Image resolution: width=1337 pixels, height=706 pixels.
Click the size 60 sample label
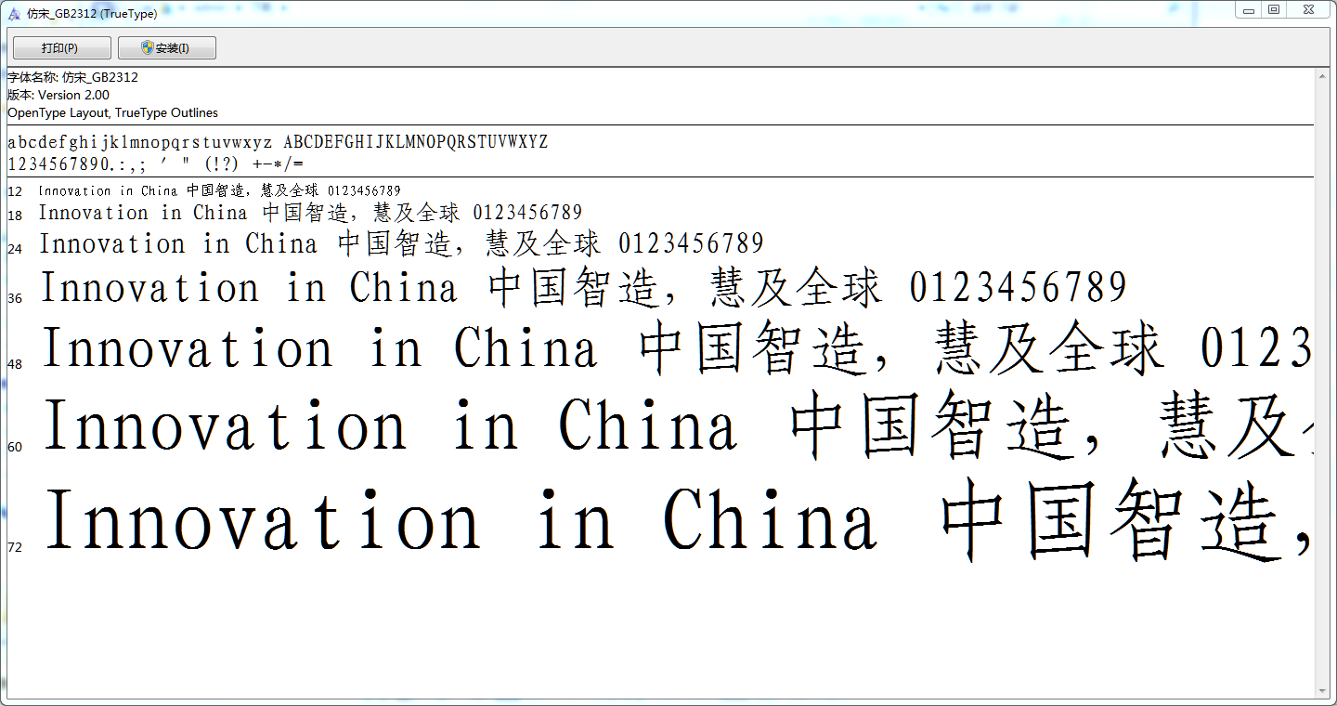pyautogui.click(x=15, y=447)
